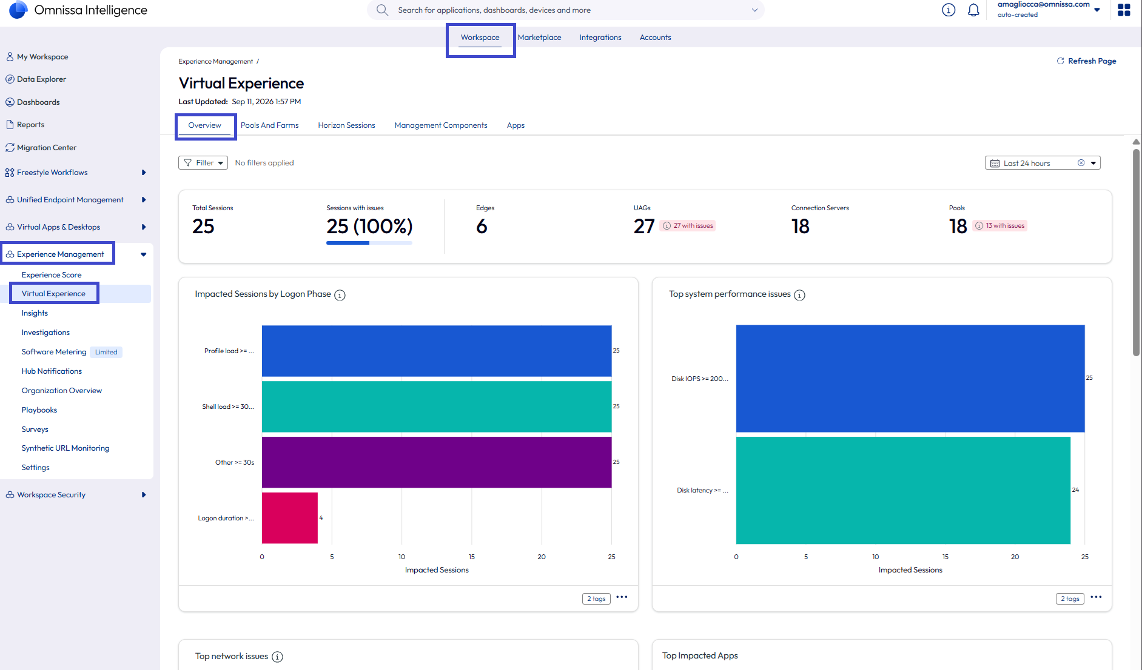Click info icon beside Impacted Sessions by Logon Phase
This screenshot has width=1142, height=670.
tap(340, 295)
